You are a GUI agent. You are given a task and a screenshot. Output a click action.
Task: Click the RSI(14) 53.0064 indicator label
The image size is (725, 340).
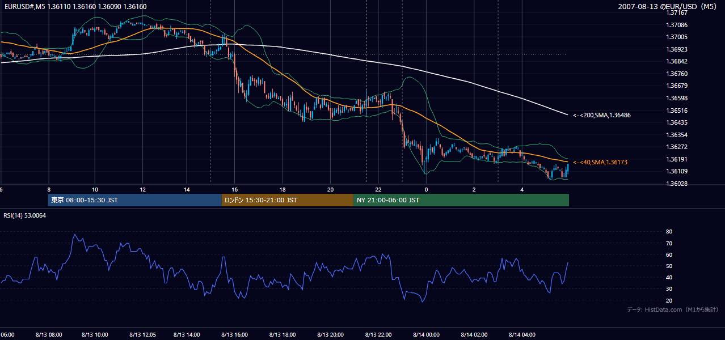pos(25,215)
